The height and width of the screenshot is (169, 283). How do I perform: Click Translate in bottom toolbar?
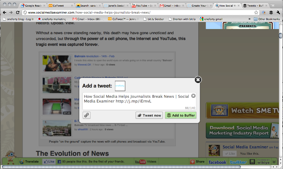[x=29, y=162]
